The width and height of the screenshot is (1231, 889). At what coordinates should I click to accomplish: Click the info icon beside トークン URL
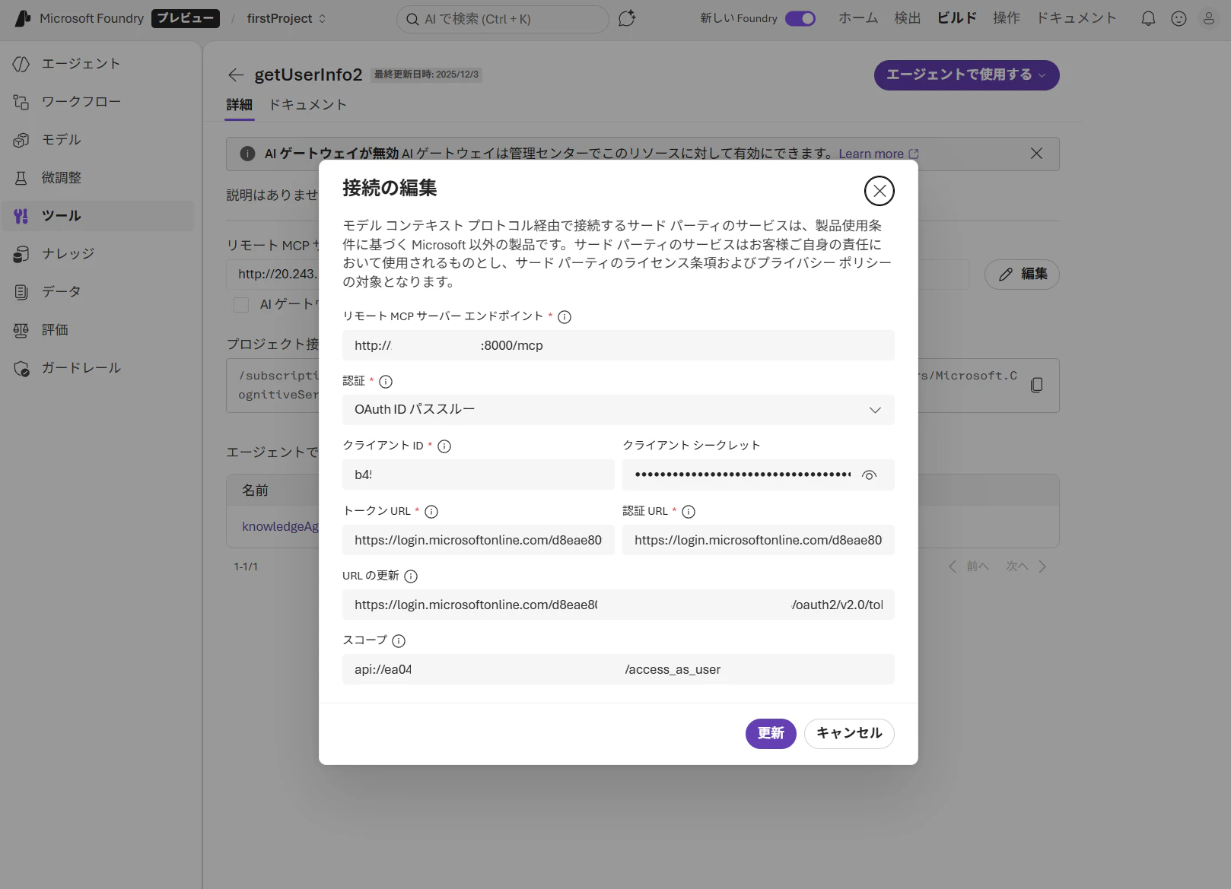pos(431,512)
